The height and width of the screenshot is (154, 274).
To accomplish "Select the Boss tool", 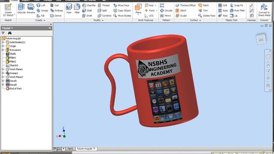I will pyautogui.click(x=223, y=10).
